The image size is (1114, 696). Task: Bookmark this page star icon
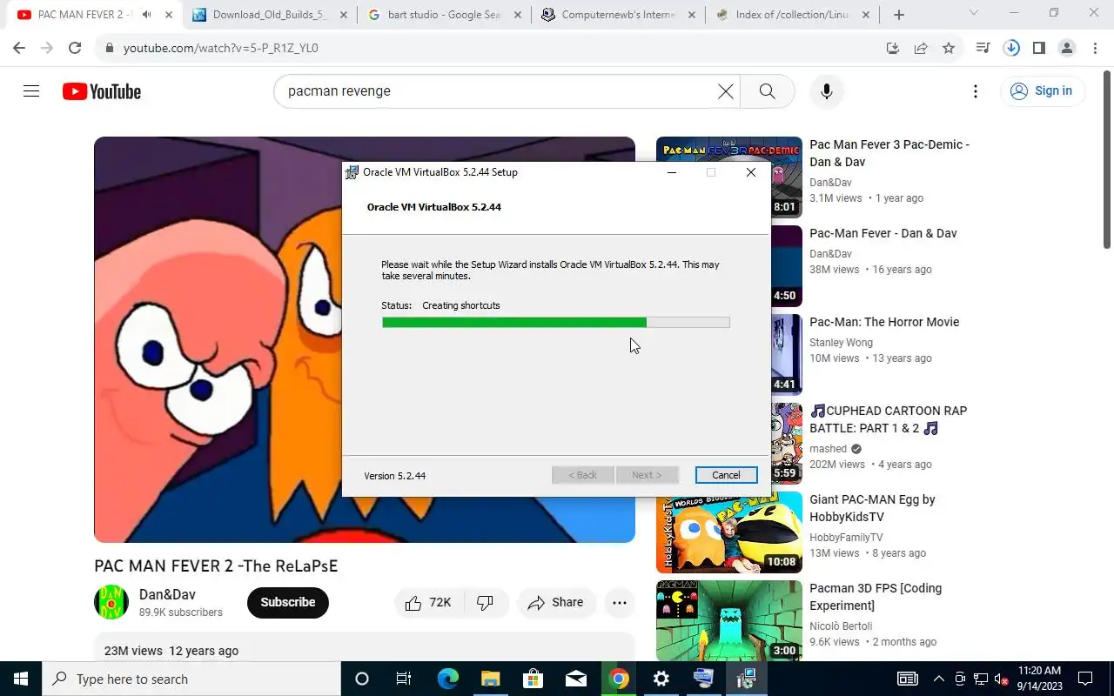pos(949,48)
